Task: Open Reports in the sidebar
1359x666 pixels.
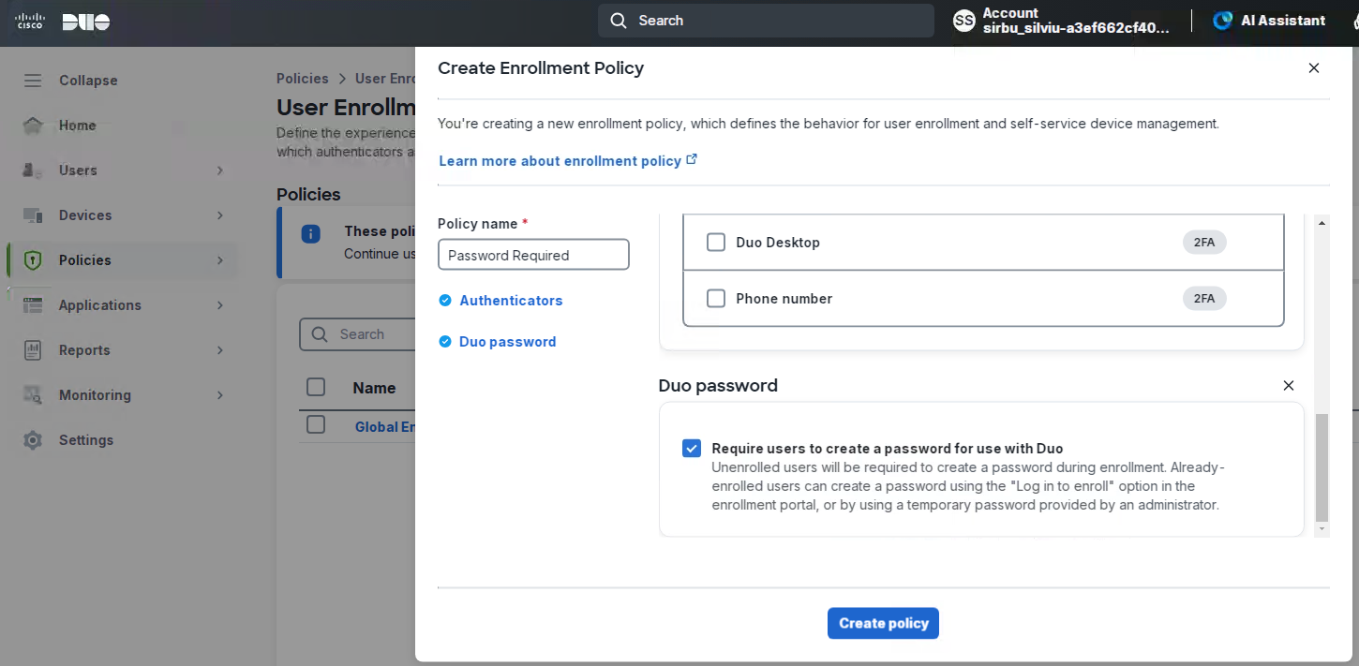Action: (84, 350)
